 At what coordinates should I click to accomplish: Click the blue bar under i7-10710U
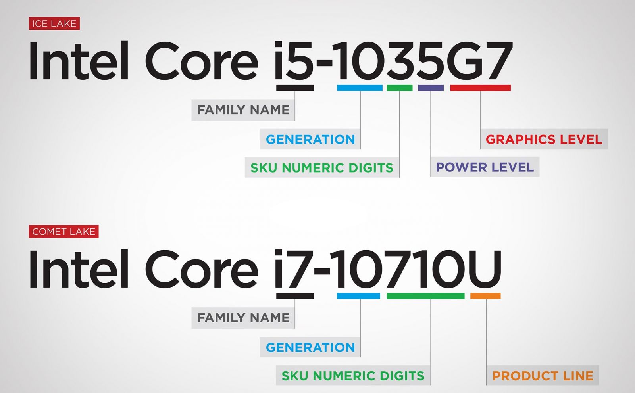(x=358, y=296)
